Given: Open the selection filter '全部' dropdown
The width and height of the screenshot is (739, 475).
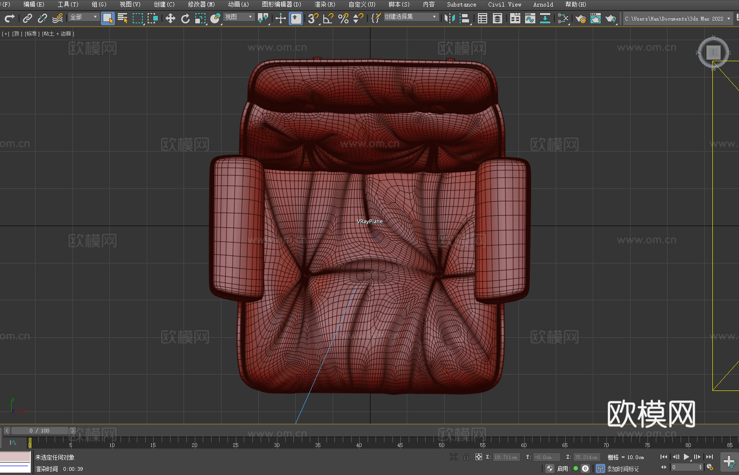Looking at the screenshot, I should 84,17.
